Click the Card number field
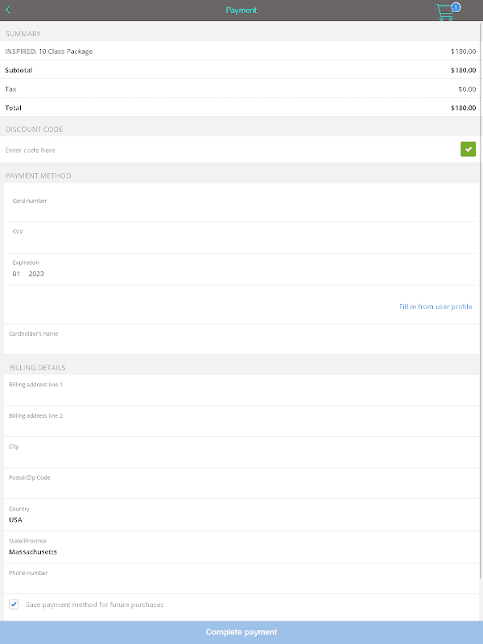483x644 pixels. pos(242,211)
